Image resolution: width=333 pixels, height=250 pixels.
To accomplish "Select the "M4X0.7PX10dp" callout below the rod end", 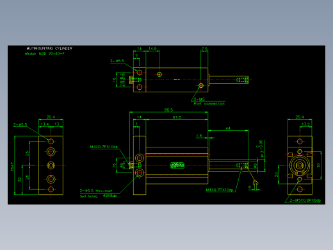I will pyautogui.click(x=220, y=190).
